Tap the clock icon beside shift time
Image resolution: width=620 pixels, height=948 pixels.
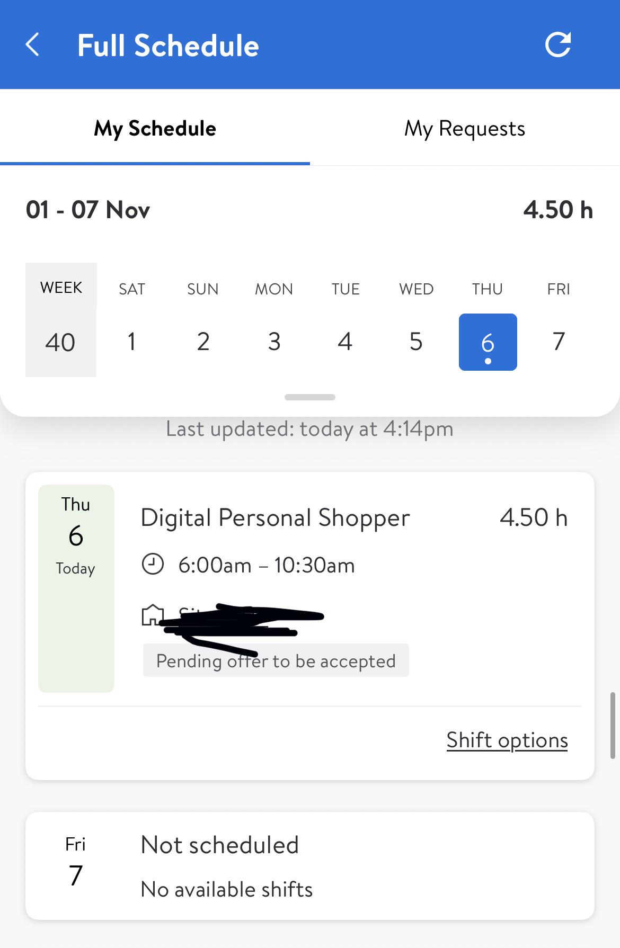pos(153,564)
